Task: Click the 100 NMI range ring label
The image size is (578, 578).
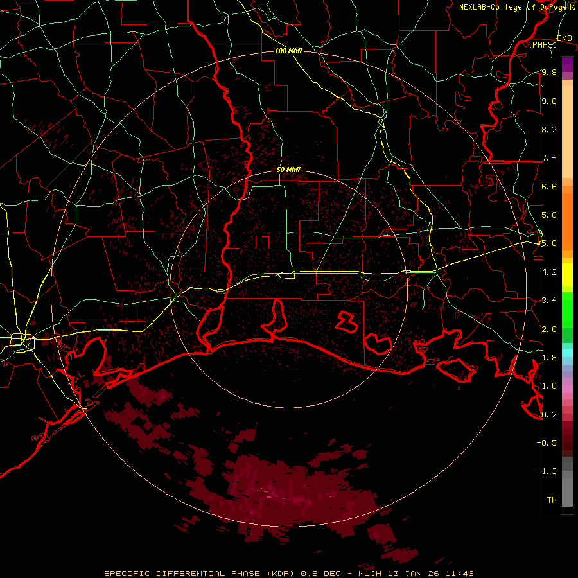Action: tap(288, 51)
